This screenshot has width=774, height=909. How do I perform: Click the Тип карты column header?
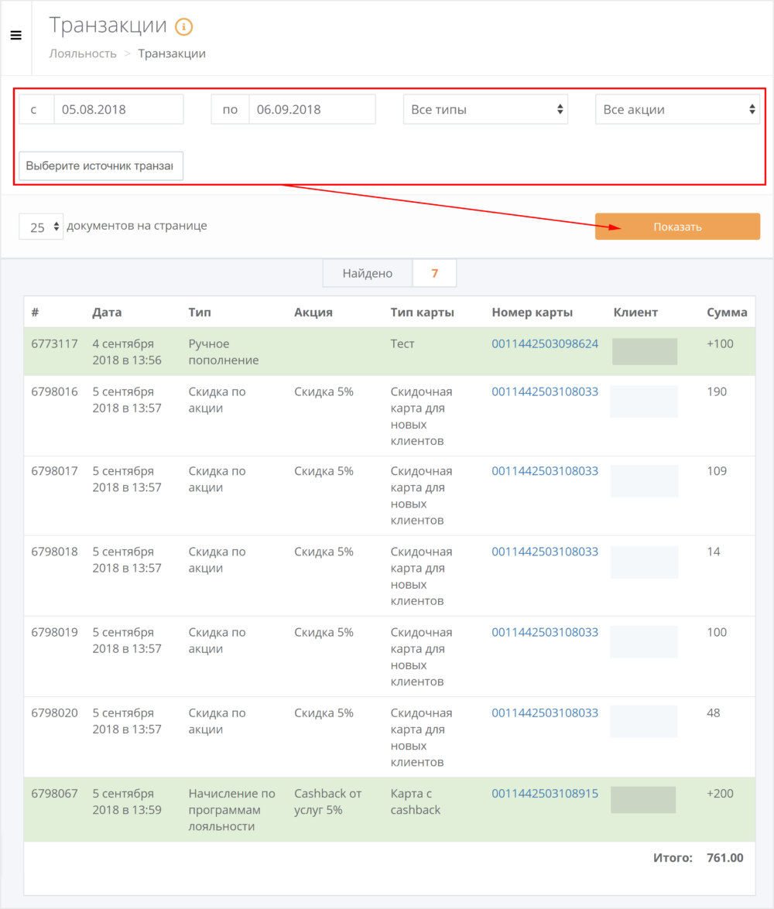point(422,313)
